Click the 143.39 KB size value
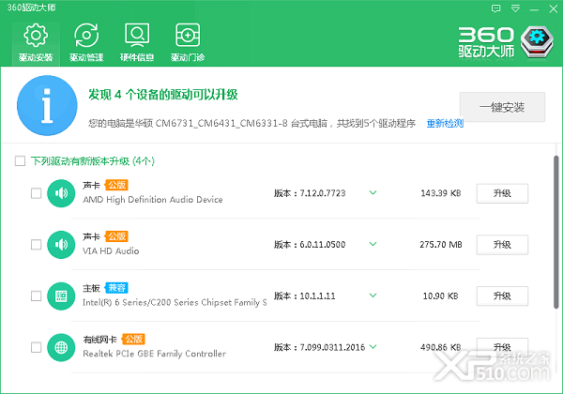 coord(441,193)
